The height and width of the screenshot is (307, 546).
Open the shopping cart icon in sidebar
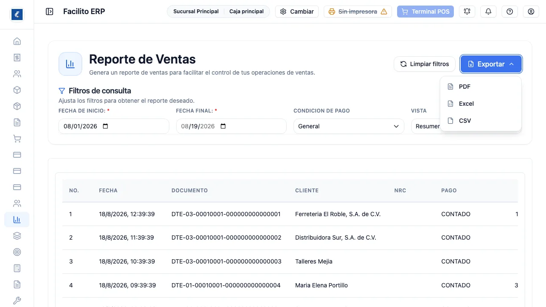point(17,139)
